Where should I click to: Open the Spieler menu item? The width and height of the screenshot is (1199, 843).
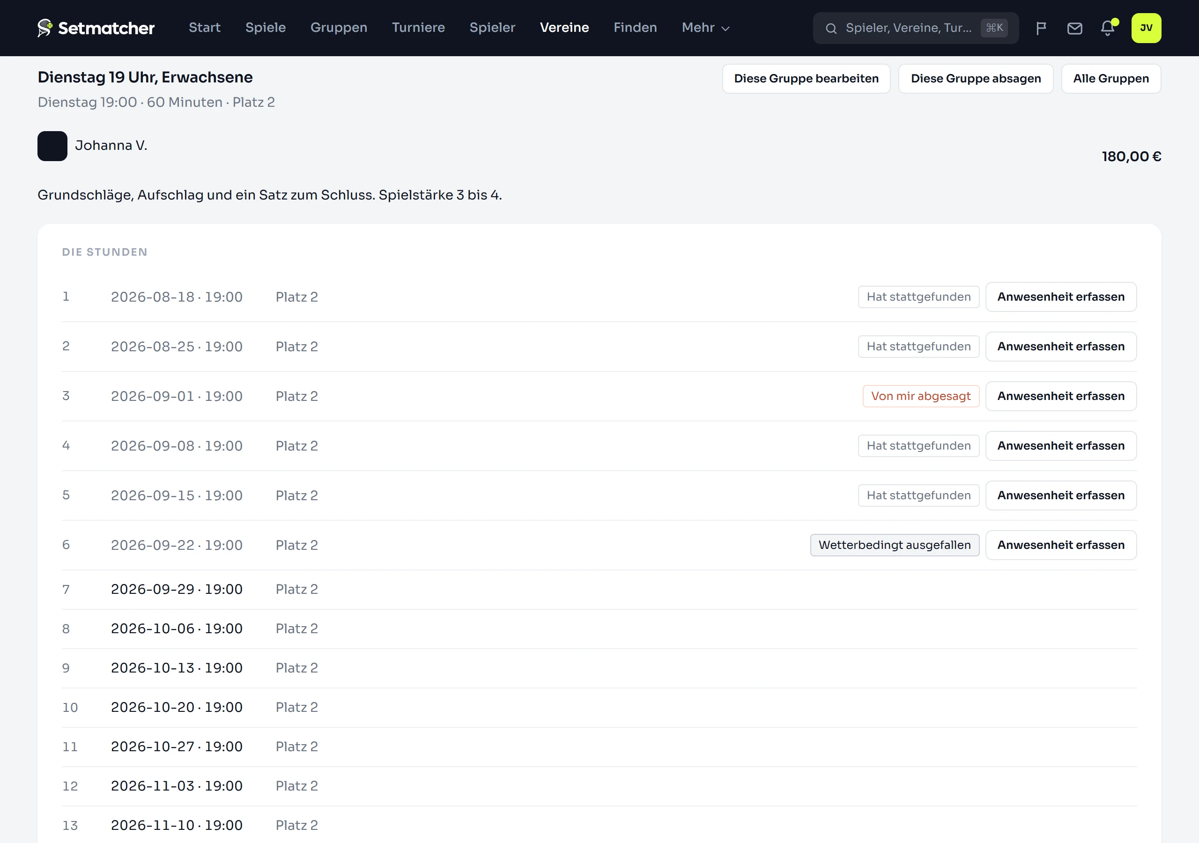click(x=492, y=28)
